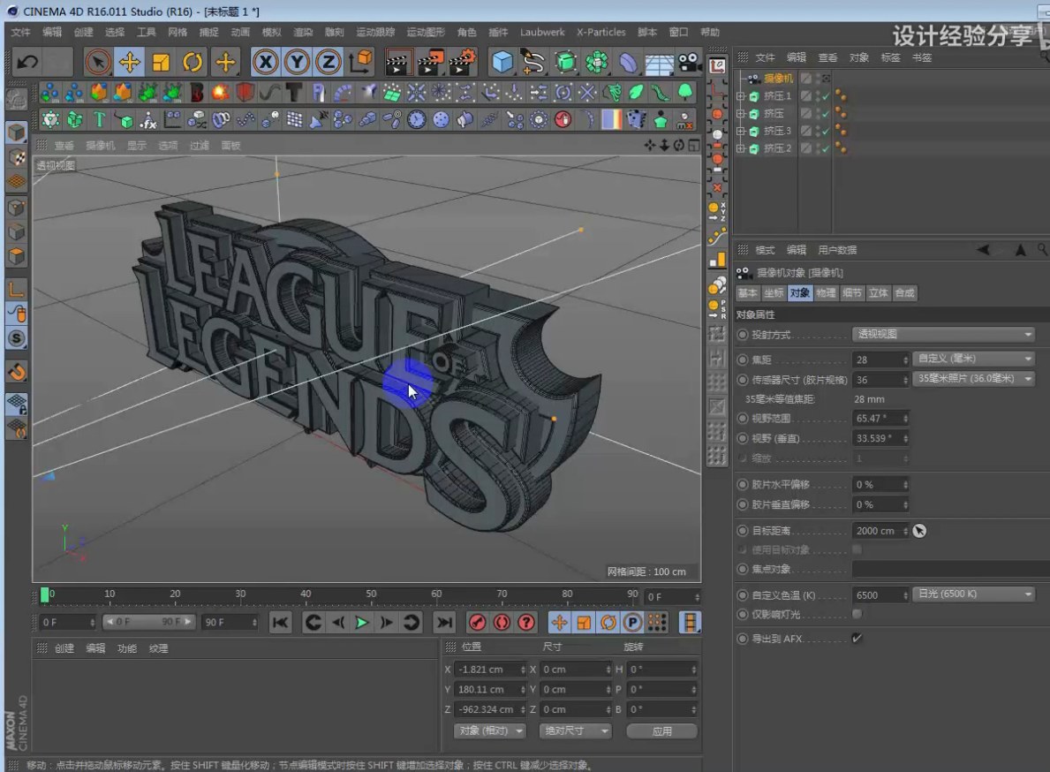Activate the Rotate tool

pos(193,62)
